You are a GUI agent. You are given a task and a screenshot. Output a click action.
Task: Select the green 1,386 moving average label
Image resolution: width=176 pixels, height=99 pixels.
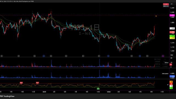click(172, 36)
